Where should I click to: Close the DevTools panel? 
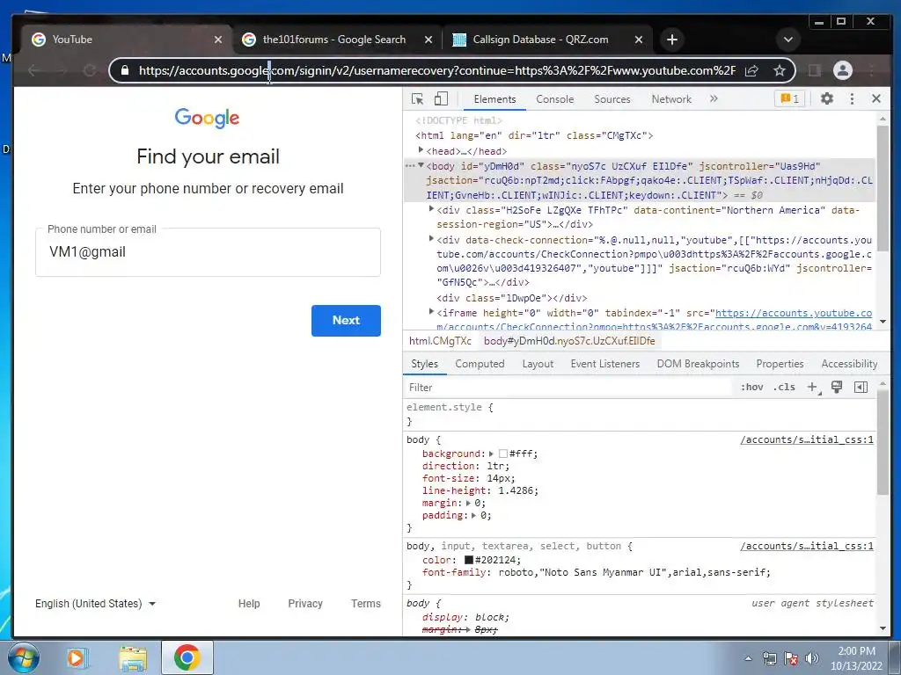(x=875, y=98)
